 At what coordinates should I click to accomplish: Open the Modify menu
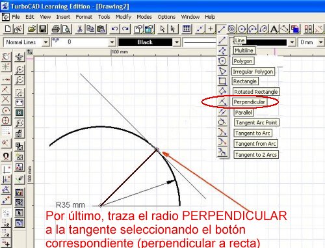click(123, 17)
